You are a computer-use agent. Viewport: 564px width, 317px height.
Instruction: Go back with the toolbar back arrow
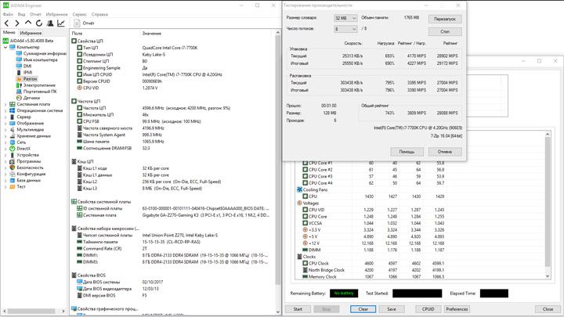pyautogui.click(x=6, y=23)
